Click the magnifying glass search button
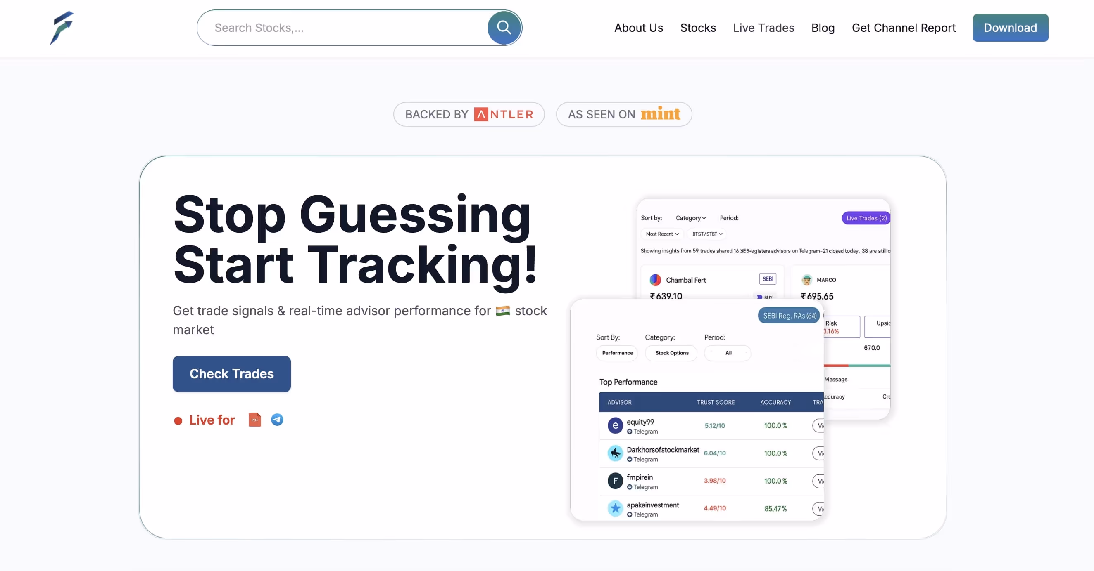The image size is (1094, 571). pyautogui.click(x=504, y=28)
